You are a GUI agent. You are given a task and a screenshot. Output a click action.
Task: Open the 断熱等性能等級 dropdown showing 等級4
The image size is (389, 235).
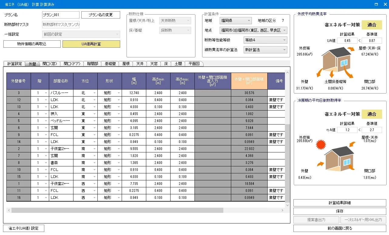point(265,40)
